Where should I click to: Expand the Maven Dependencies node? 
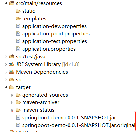tap(6, 72)
